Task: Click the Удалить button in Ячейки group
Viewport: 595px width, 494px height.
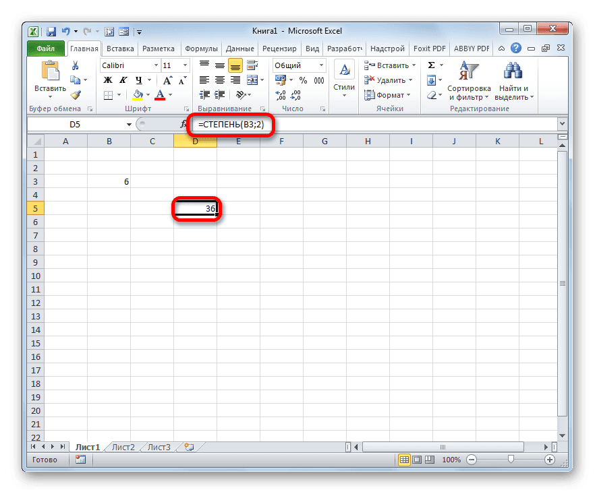Action: [386, 80]
